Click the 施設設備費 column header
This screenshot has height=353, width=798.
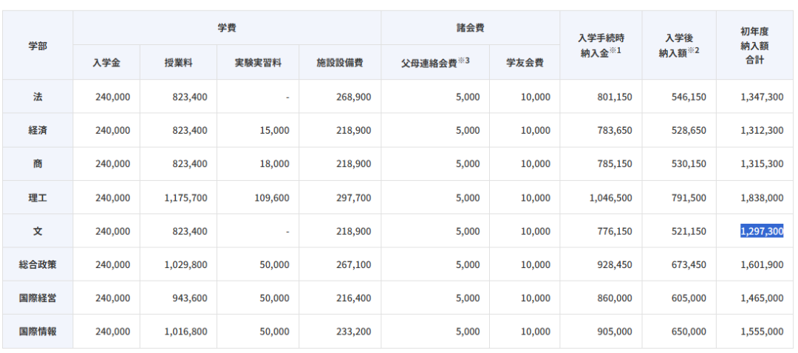coord(340,63)
